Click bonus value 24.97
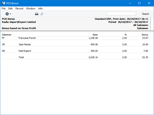The height and width of the screenshot is (115, 154). pos(145,38)
